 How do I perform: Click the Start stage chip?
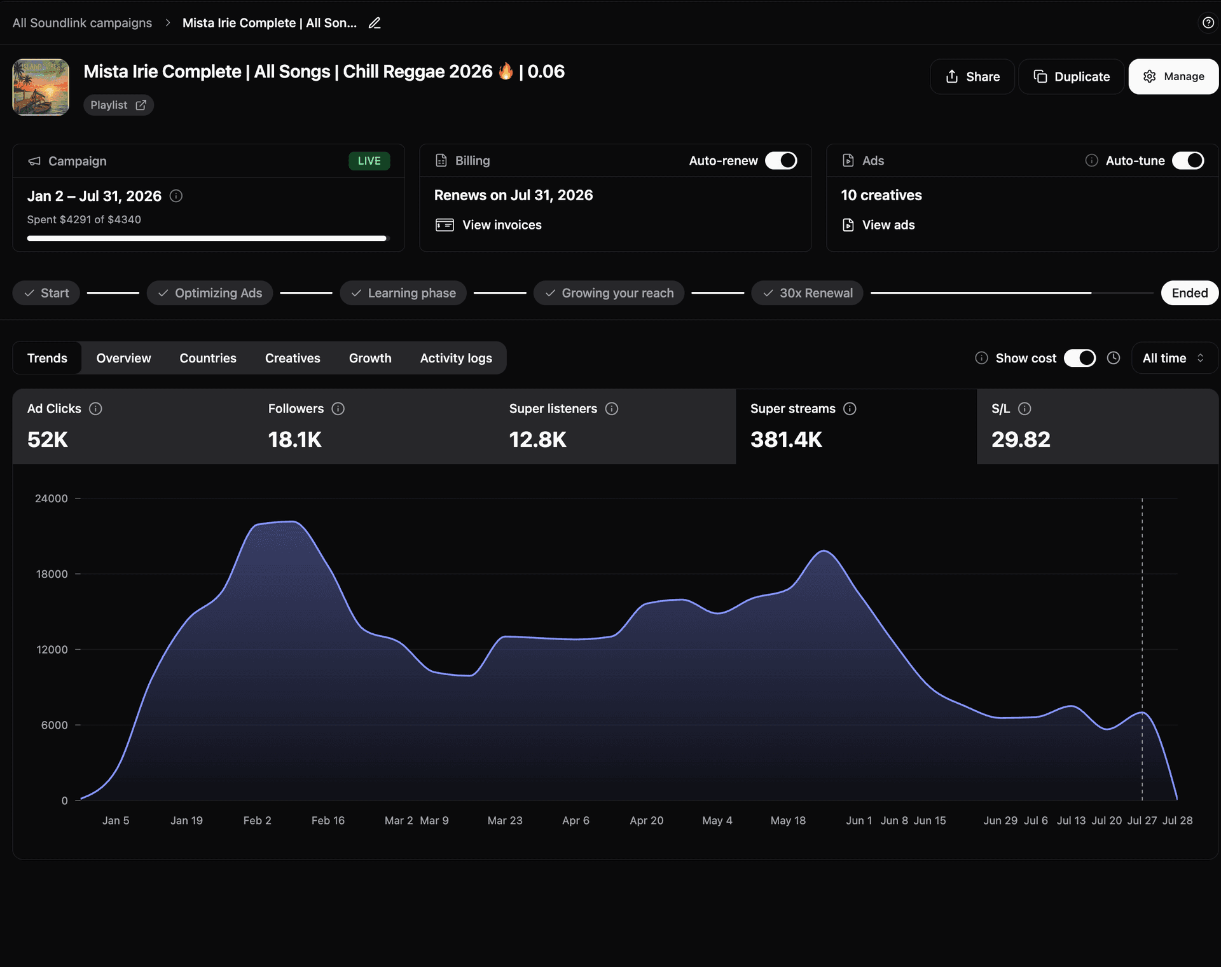(x=46, y=293)
